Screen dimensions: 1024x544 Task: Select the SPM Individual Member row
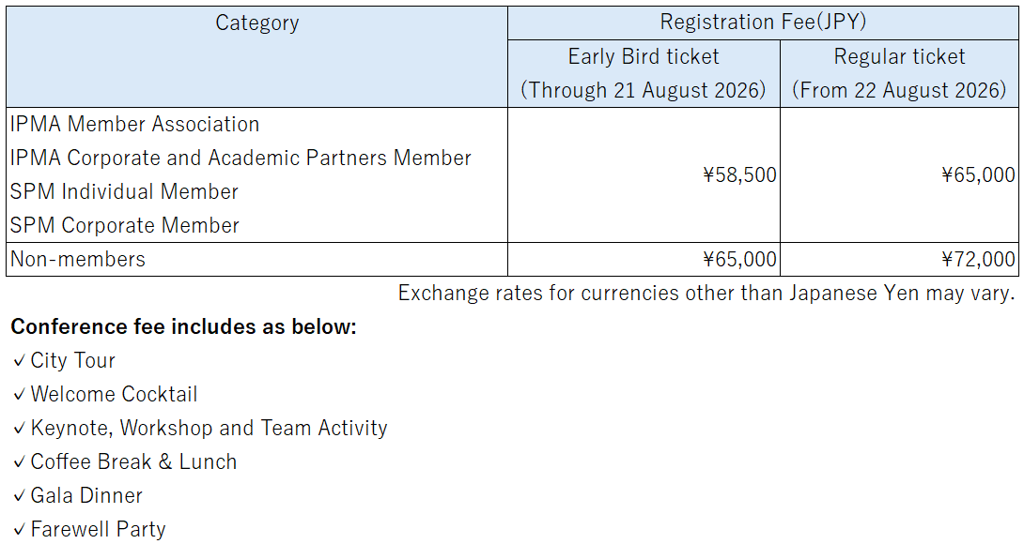click(124, 191)
